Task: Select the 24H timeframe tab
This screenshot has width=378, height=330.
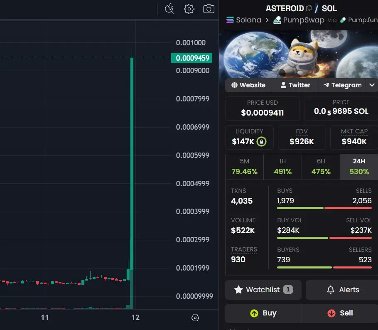Action: pyautogui.click(x=359, y=167)
